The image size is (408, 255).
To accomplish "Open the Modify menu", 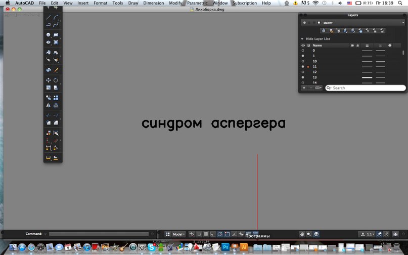I will (175, 3).
